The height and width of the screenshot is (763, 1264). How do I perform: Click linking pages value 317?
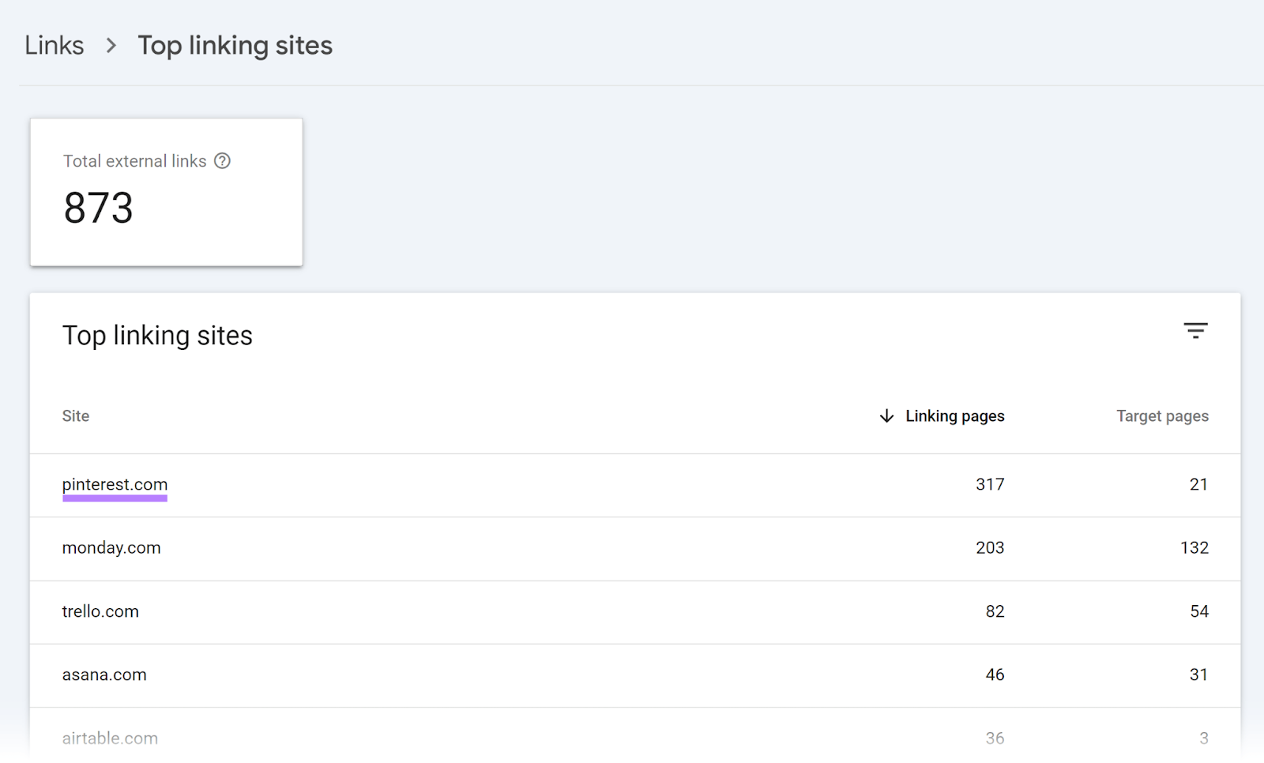click(990, 485)
